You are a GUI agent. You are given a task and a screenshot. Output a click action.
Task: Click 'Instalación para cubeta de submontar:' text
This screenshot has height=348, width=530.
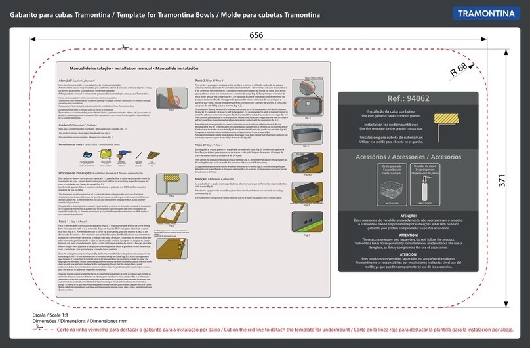tap(391, 138)
